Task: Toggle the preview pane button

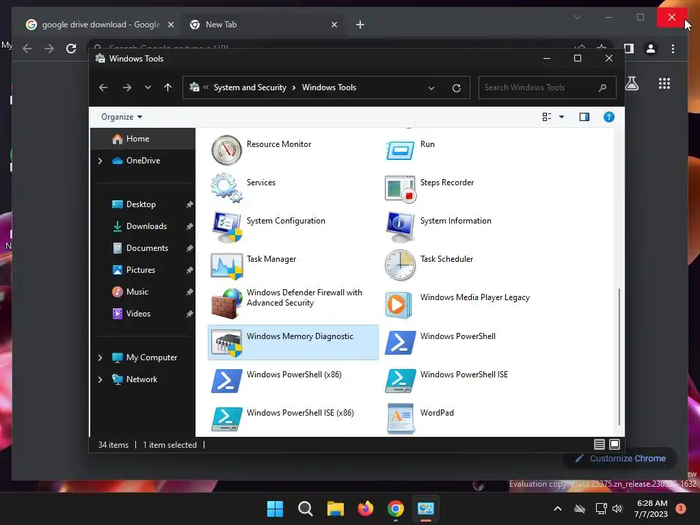Action: point(584,117)
